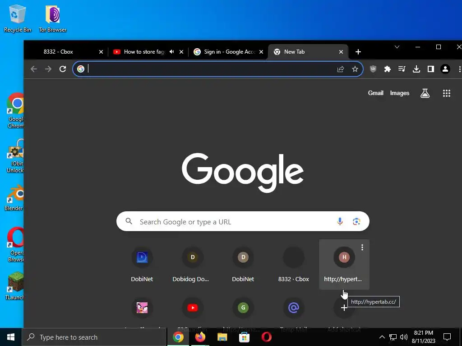The height and width of the screenshot is (346, 462).
Task: Click the Google Chrome taskbar icon
Action: point(178,337)
